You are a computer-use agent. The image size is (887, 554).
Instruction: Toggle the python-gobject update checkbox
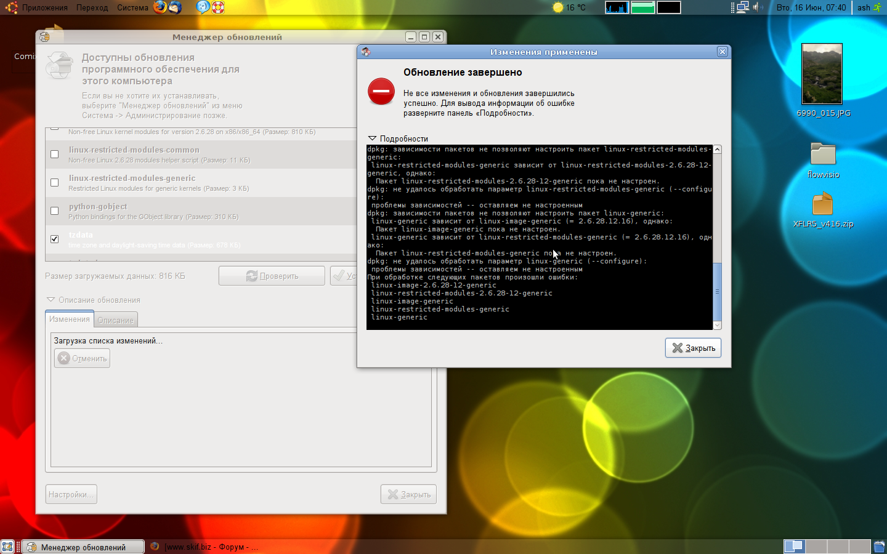click(x=55, y=211)
